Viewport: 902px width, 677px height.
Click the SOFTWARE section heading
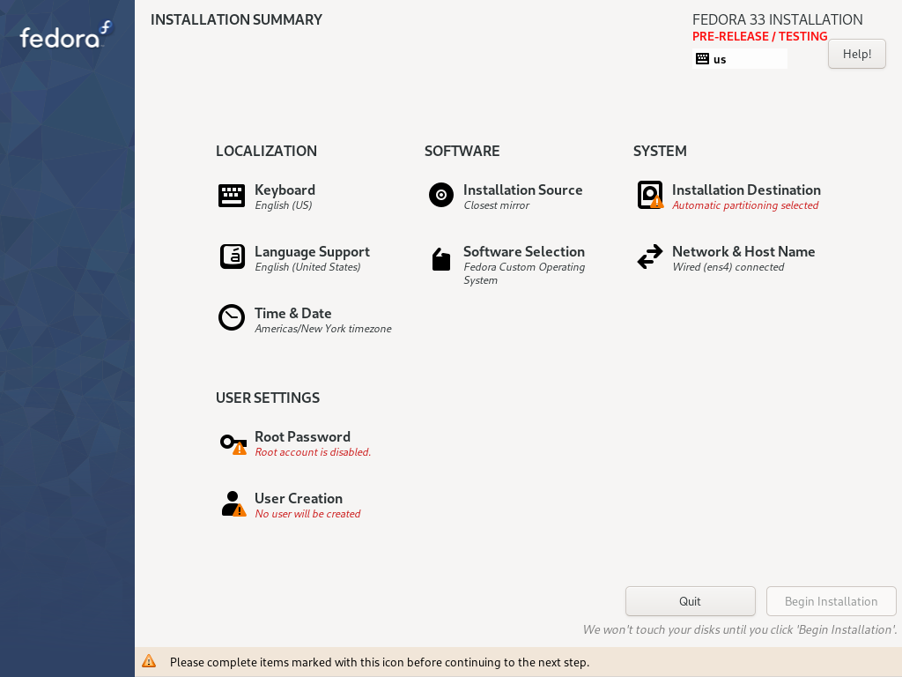pos(462,151)
